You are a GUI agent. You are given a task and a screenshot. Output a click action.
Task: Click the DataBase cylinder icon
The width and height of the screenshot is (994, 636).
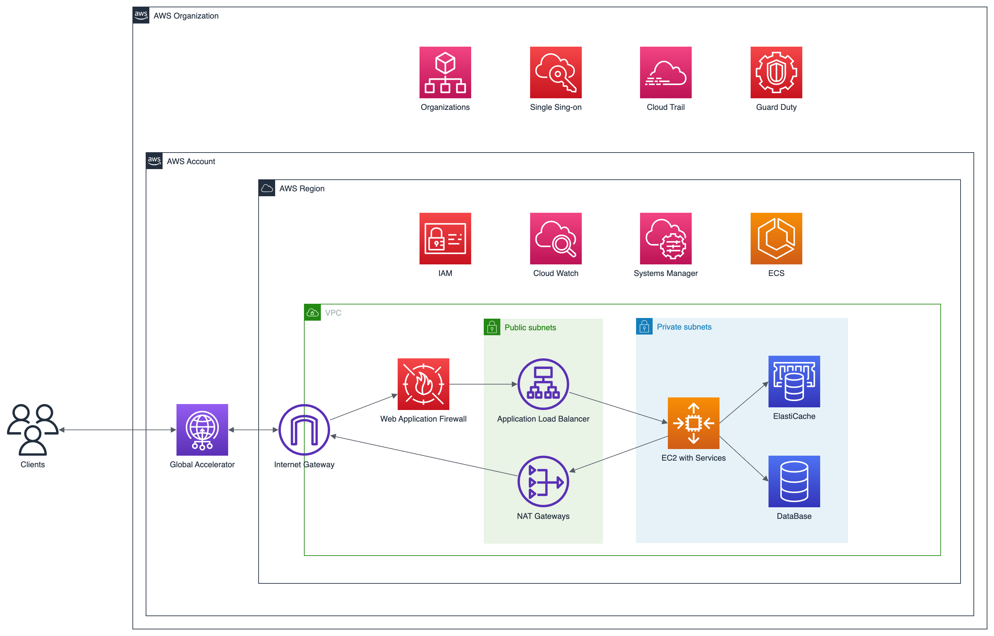click(x=794, y=481)
